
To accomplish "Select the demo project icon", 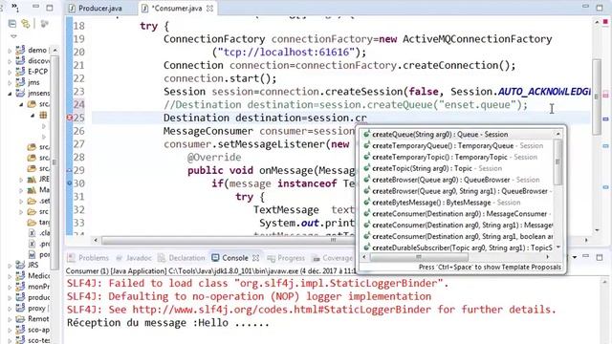I will pos(20,50).
